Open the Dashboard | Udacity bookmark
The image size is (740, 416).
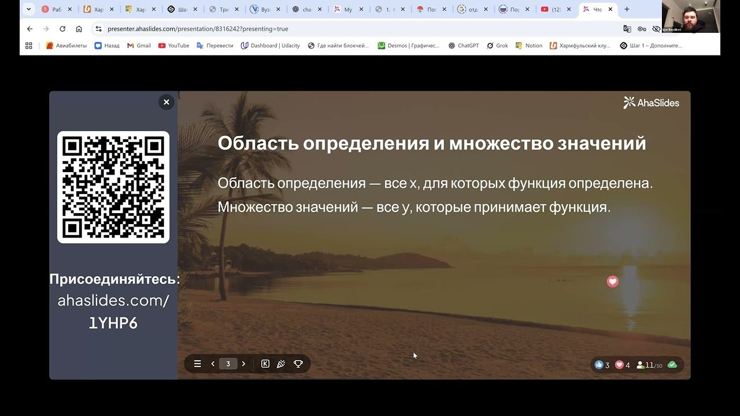270,46
